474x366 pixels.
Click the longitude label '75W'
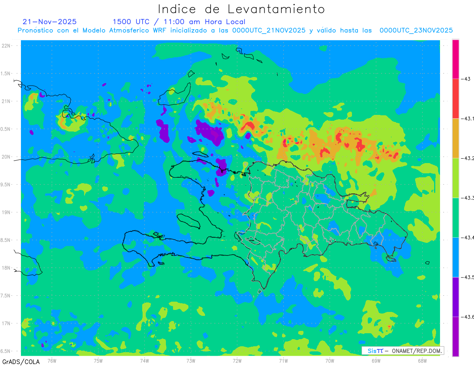[x=98, y=361]
